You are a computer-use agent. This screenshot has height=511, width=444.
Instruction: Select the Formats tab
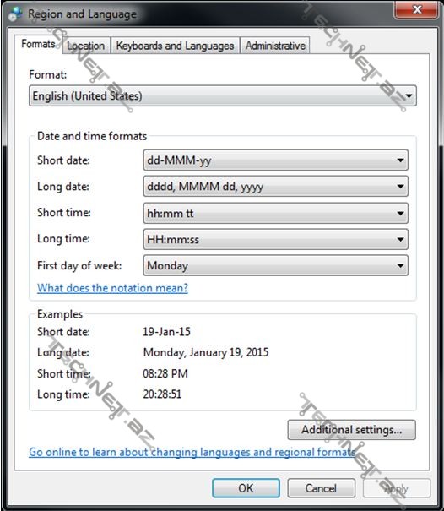coord(38,44)
